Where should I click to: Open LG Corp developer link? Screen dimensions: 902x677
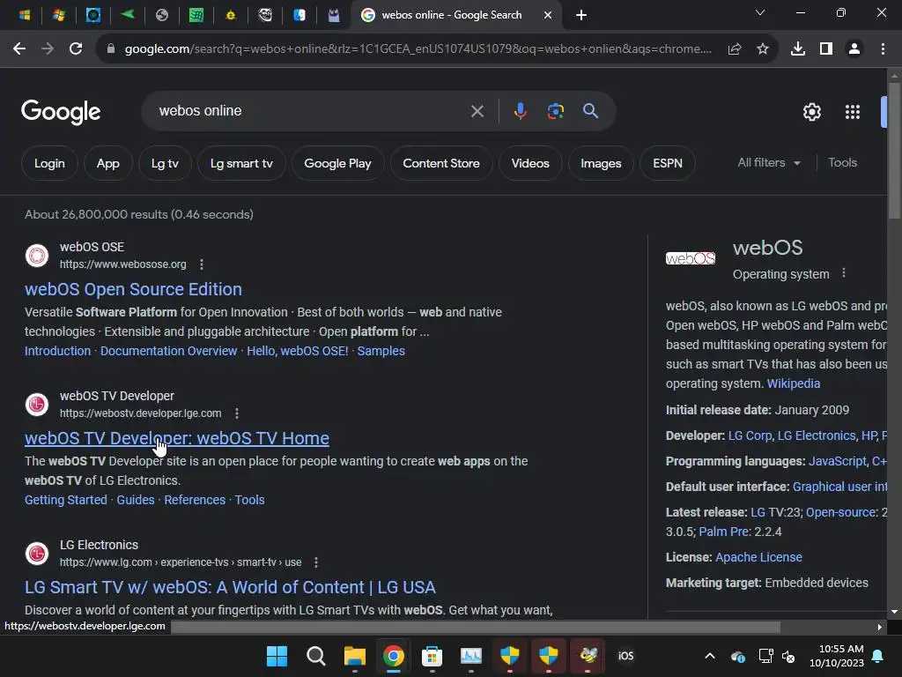coord(750,435)
